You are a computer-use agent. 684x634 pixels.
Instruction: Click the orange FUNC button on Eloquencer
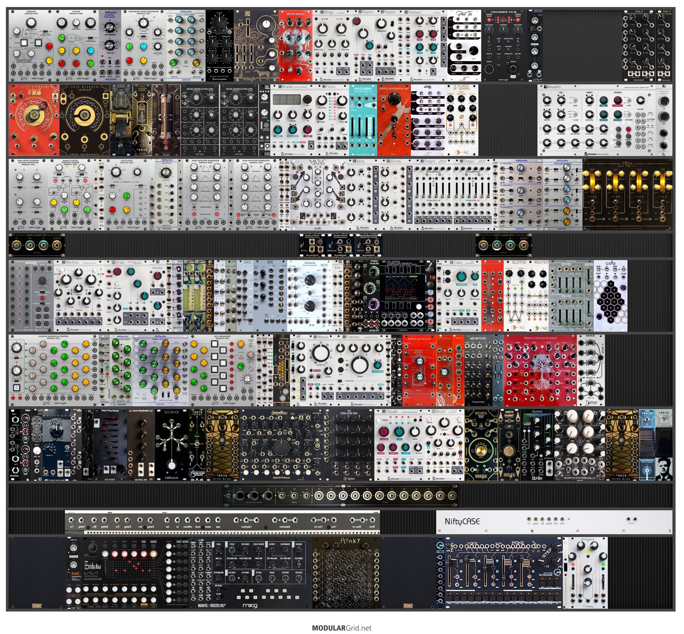tap(153, 554)
